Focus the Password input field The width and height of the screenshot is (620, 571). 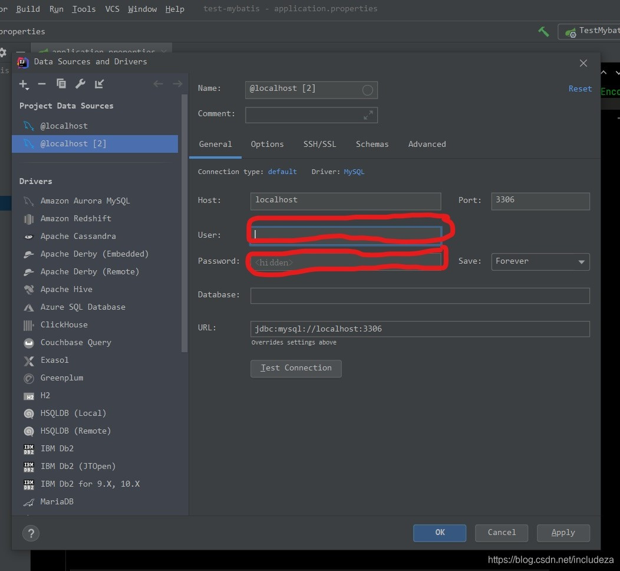coord(345,261)
